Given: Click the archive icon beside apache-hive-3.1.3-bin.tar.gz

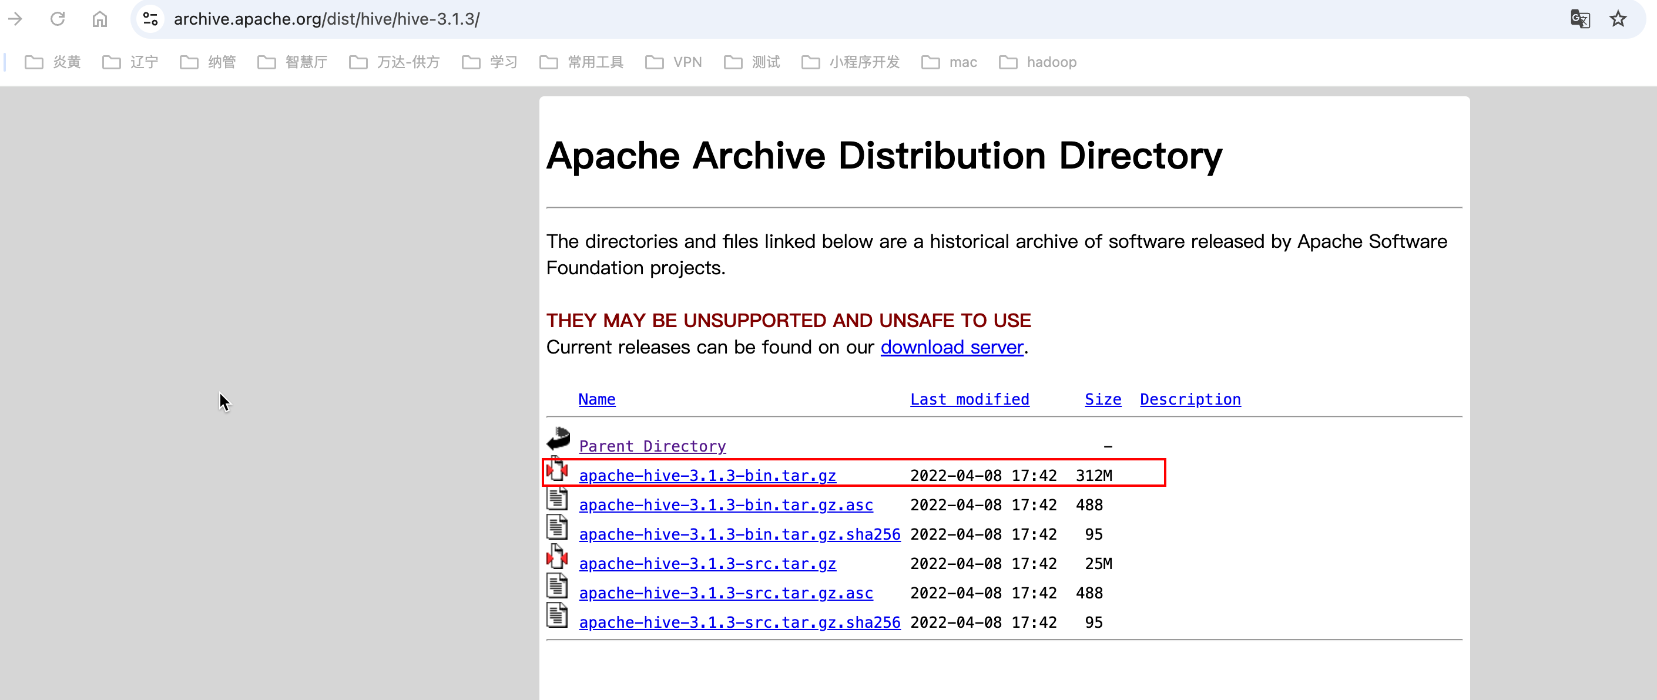Looking at the screenshot, I should (x=557, y=469).
